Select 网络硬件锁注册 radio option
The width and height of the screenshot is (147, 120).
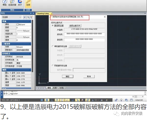(x=53, y=66)
